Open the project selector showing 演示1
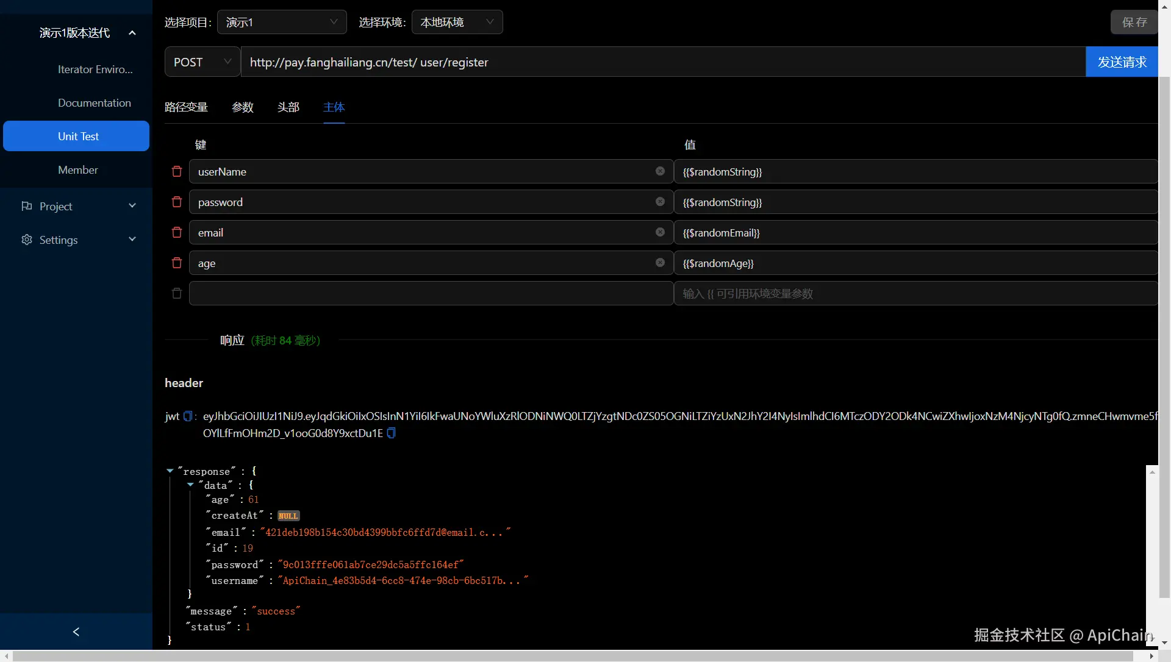Viewport: 1171px width, 662px height. (x=282, y=22)
